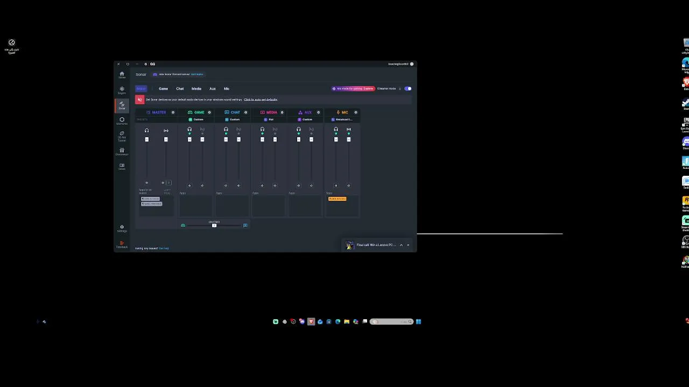Open the Chat preset dropdown showing Custom
The width and height of the screenshot is (689, 387).
[233, 119]
